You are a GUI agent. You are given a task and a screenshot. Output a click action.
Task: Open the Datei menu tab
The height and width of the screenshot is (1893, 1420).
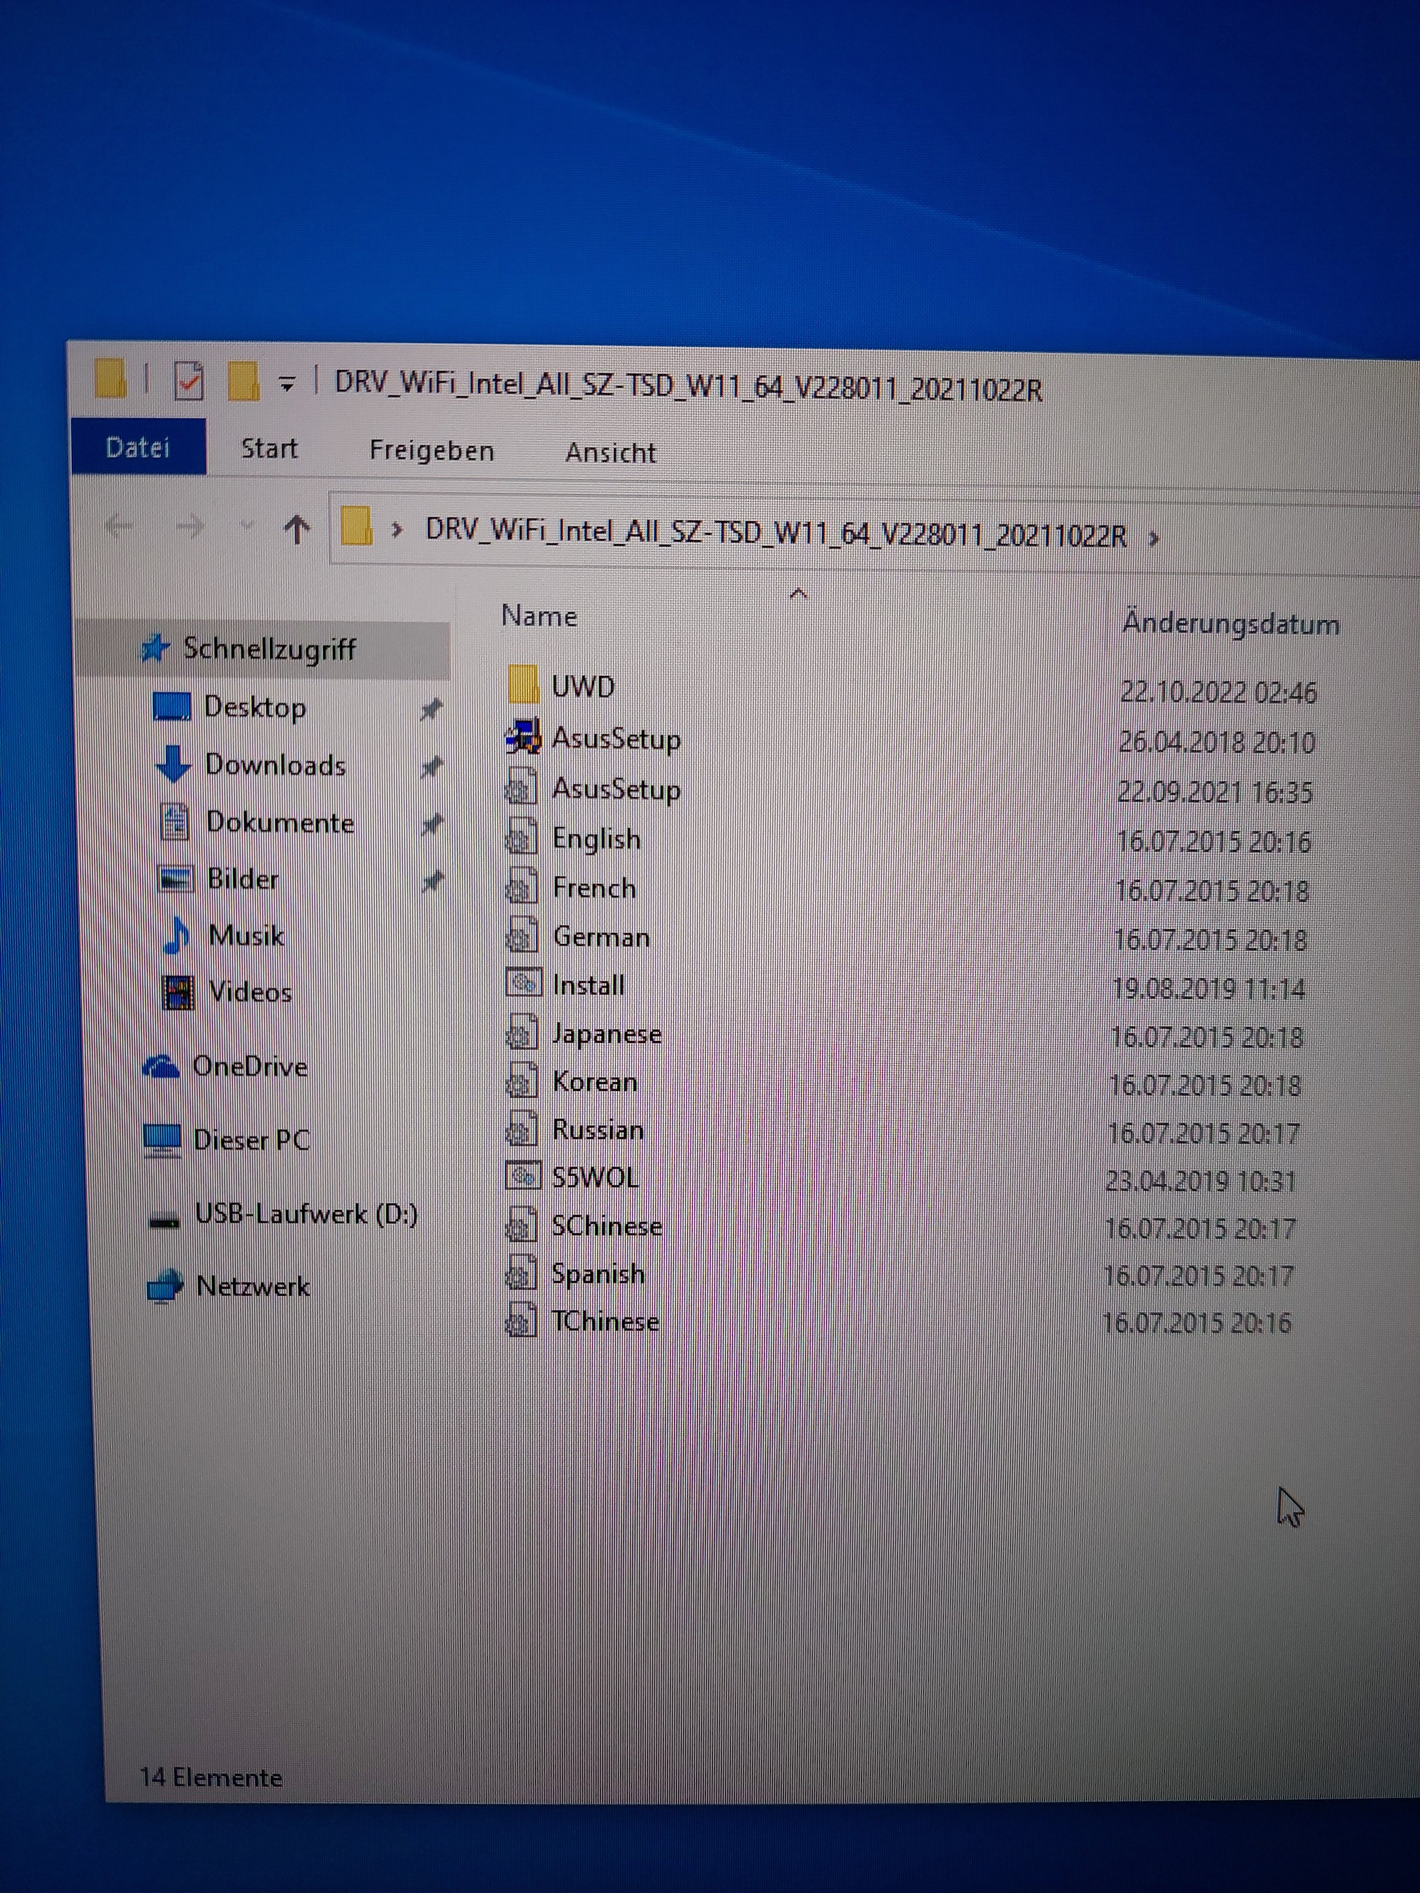138,447
